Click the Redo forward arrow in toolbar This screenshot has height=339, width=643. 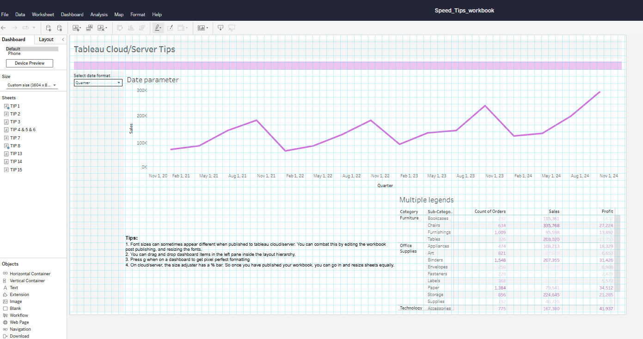click(x=14, y=28)
